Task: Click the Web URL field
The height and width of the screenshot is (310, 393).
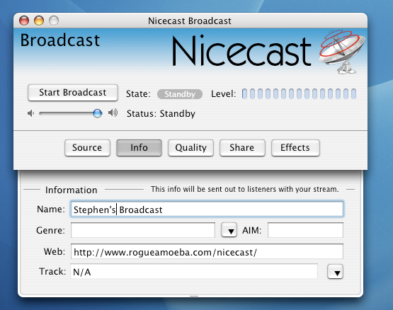Action: point(207,251)
